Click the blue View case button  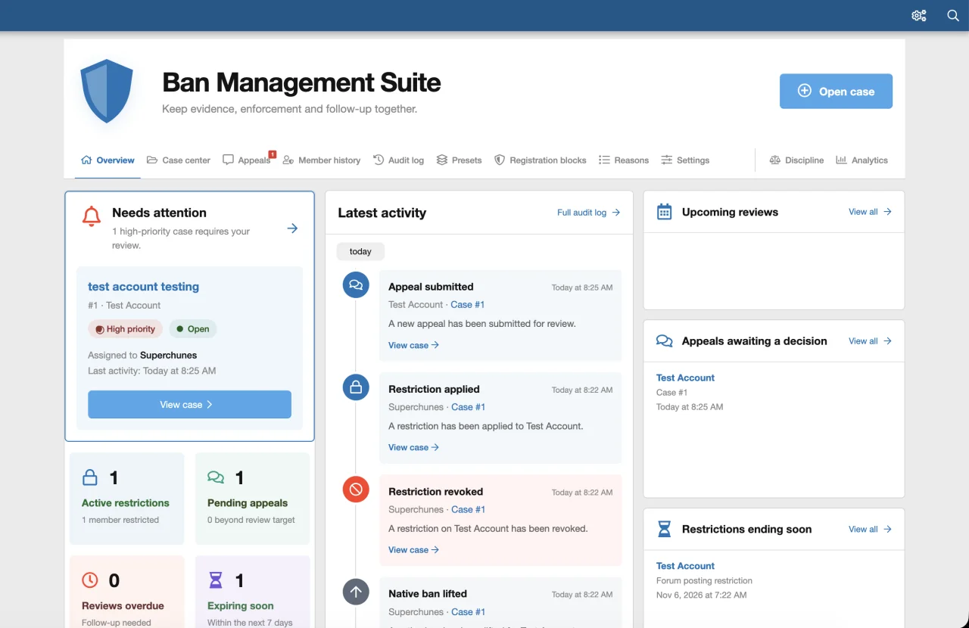pyautogui.click(x=189, y=404)
